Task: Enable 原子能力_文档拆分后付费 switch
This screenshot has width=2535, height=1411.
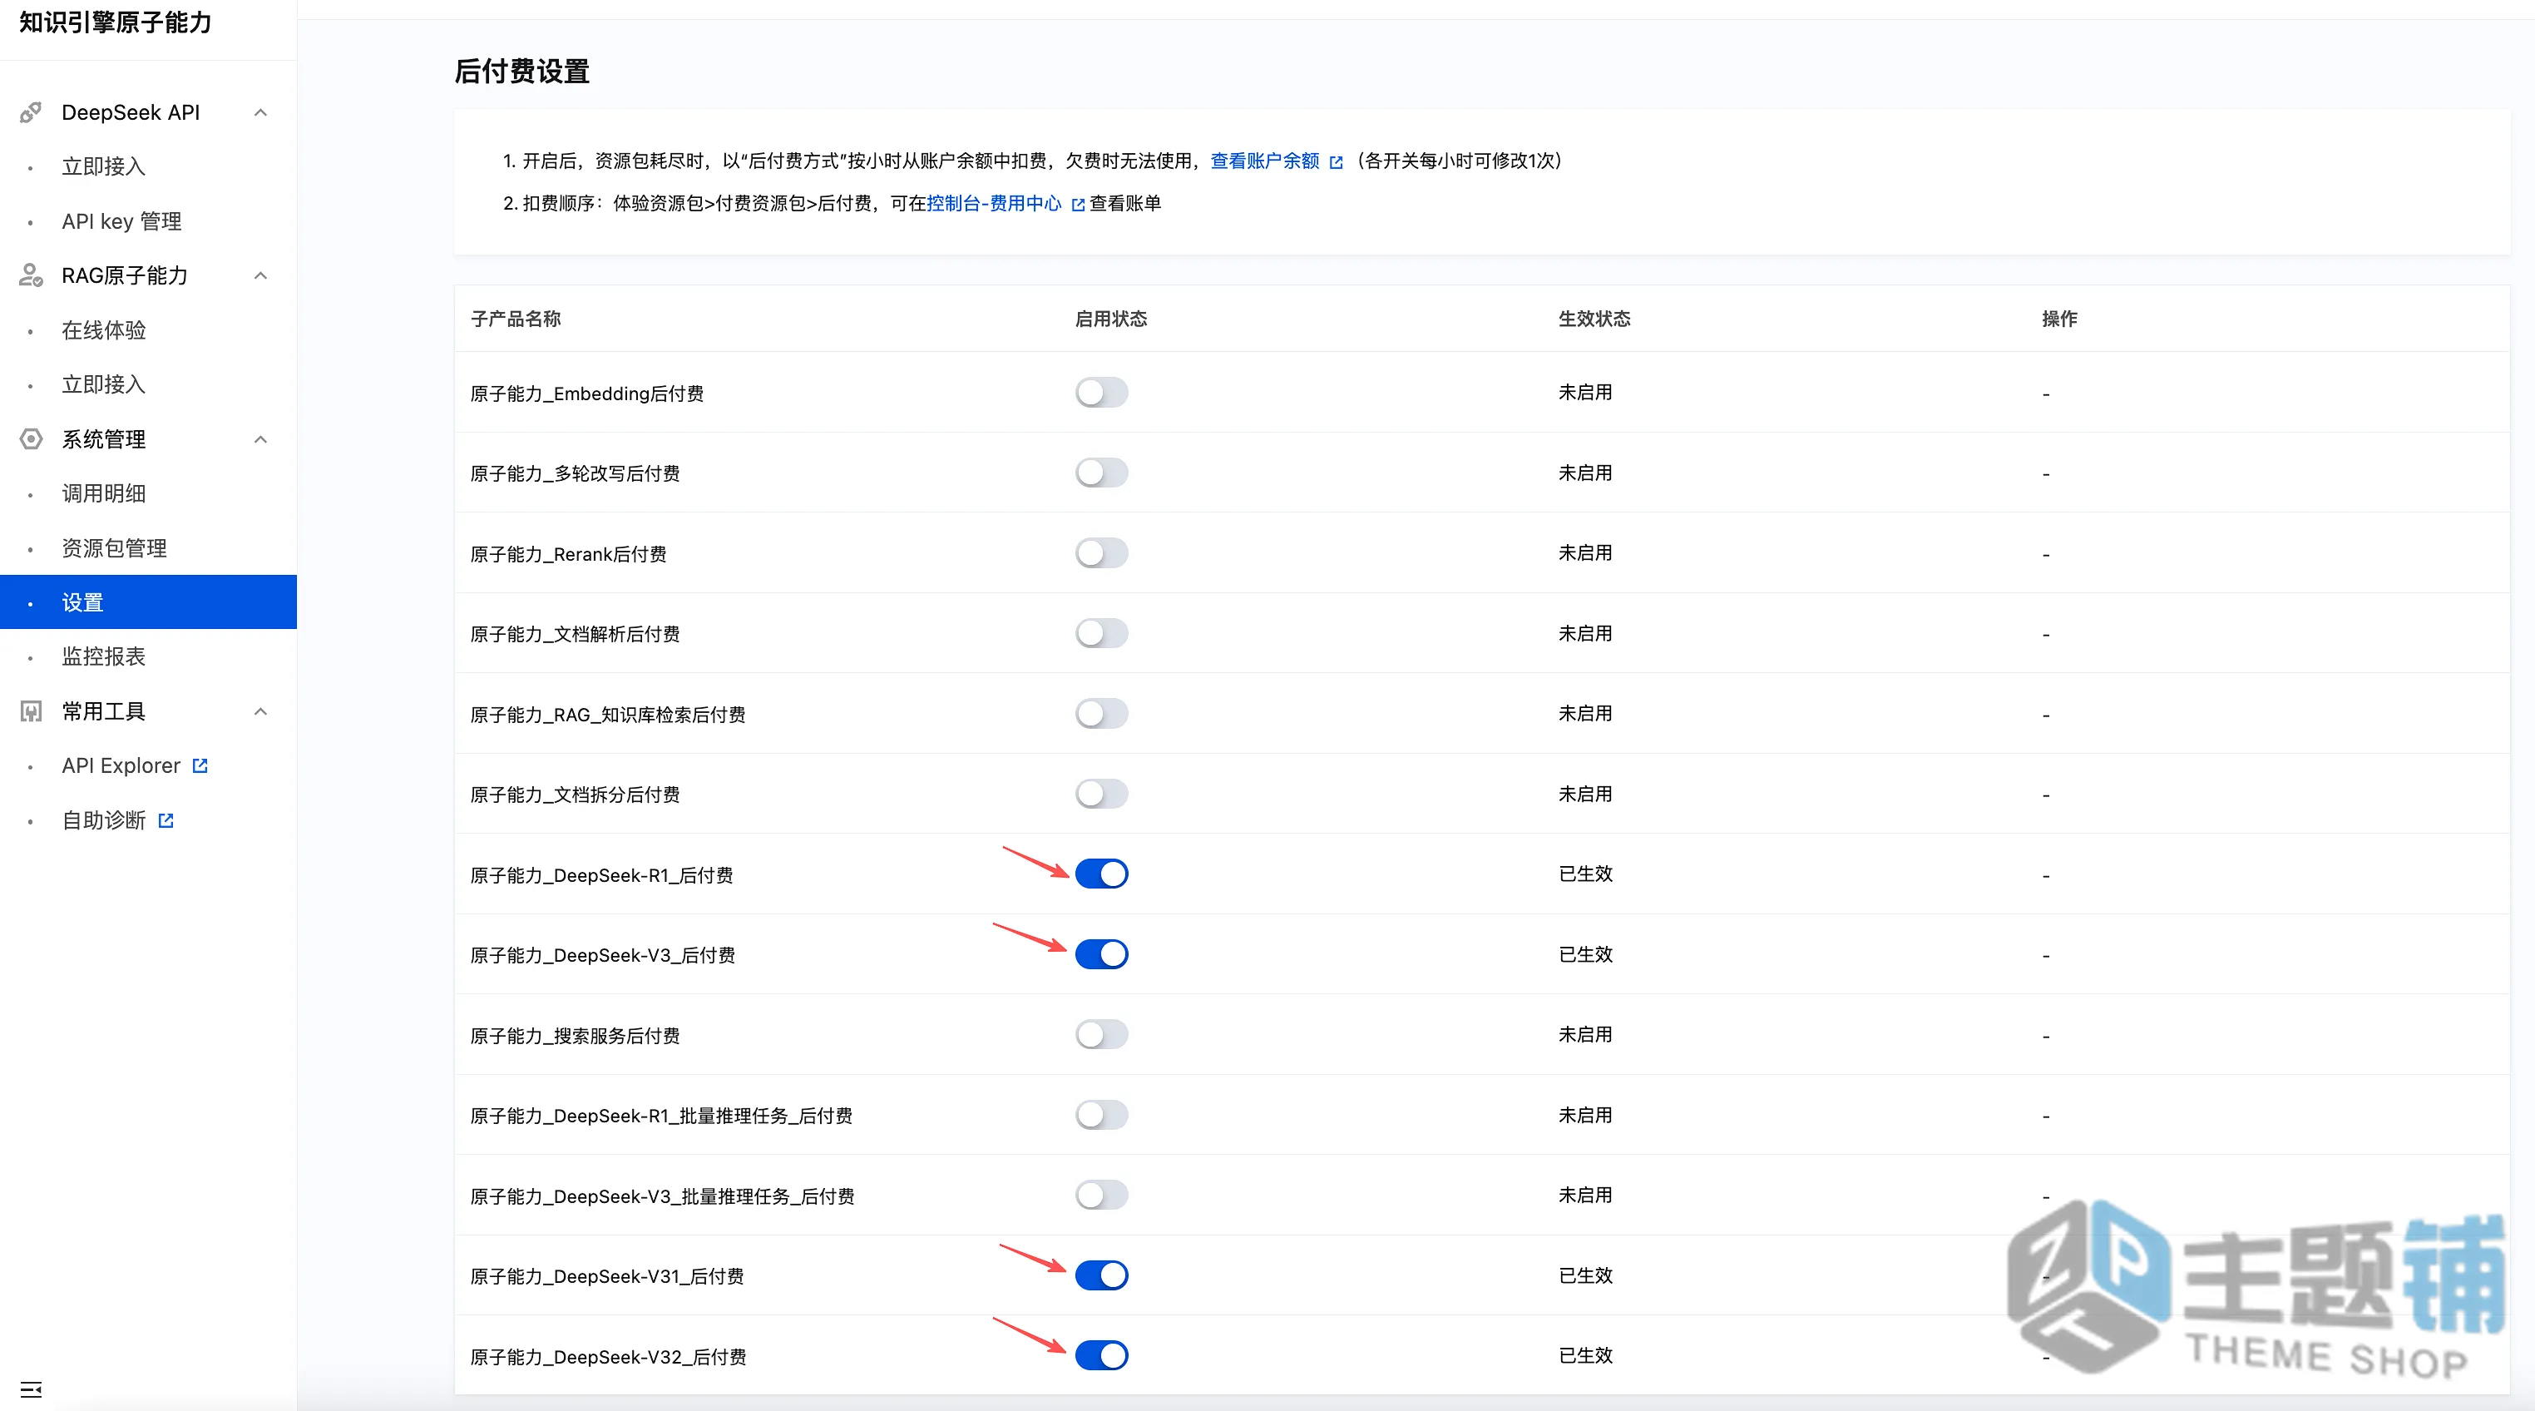Action: coord(1101,795)
